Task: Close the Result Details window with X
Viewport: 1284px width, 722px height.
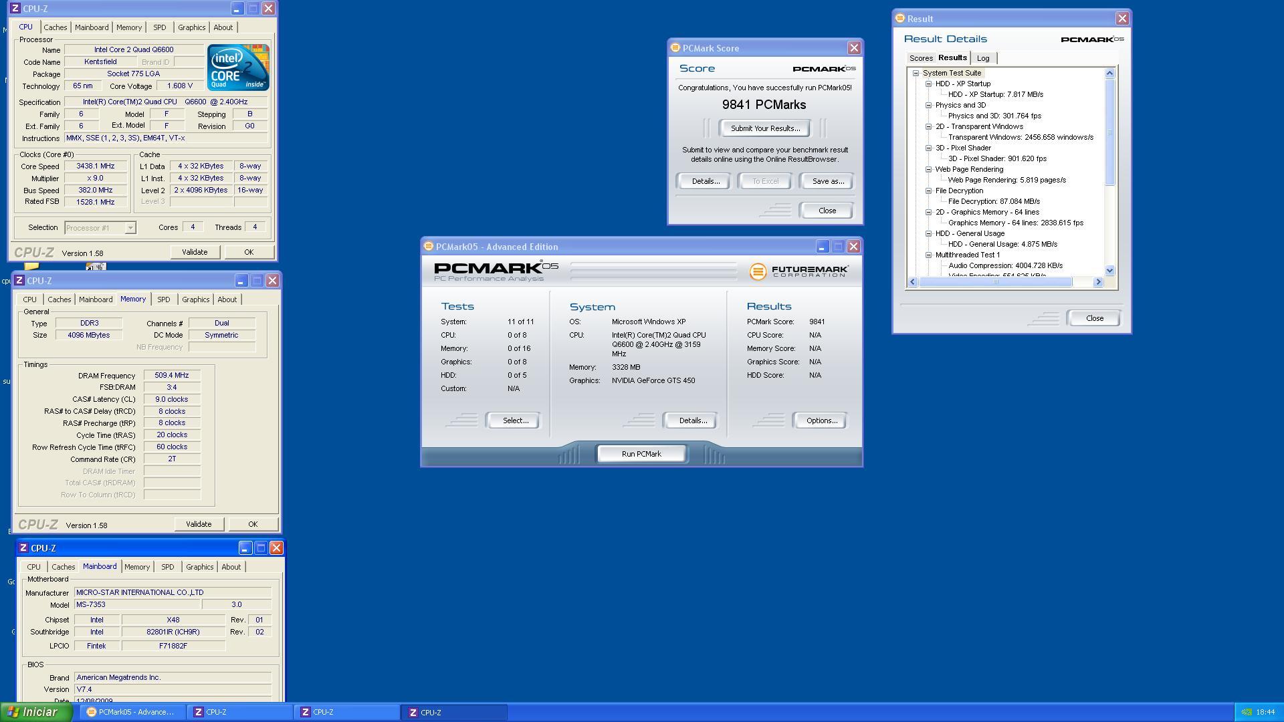Action: 1122,19
